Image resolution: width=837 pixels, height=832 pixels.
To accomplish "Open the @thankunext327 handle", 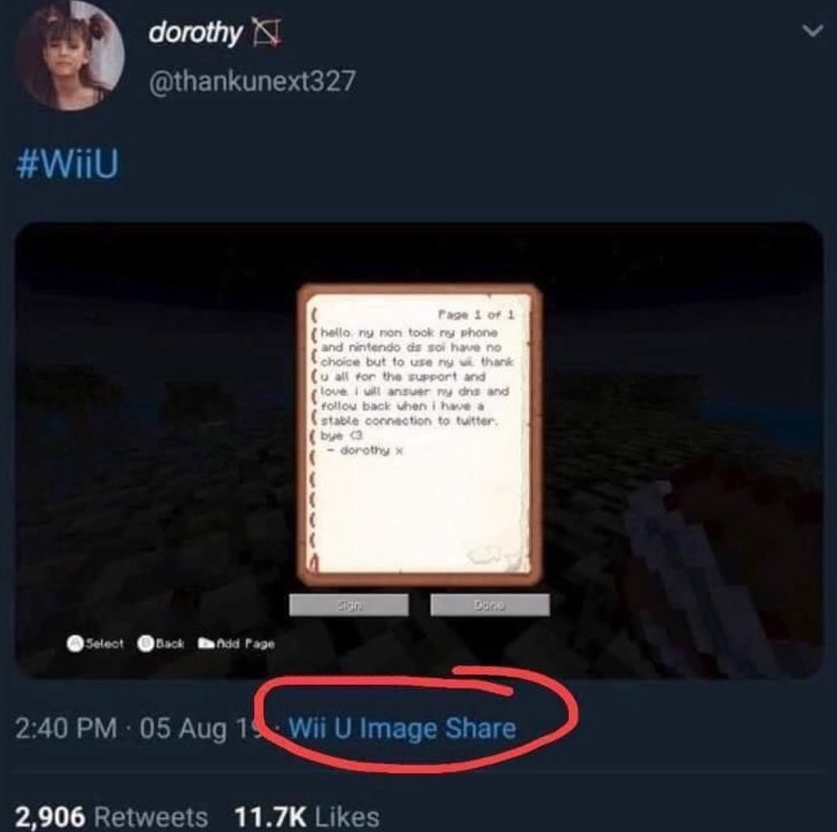I will point(252,81).
